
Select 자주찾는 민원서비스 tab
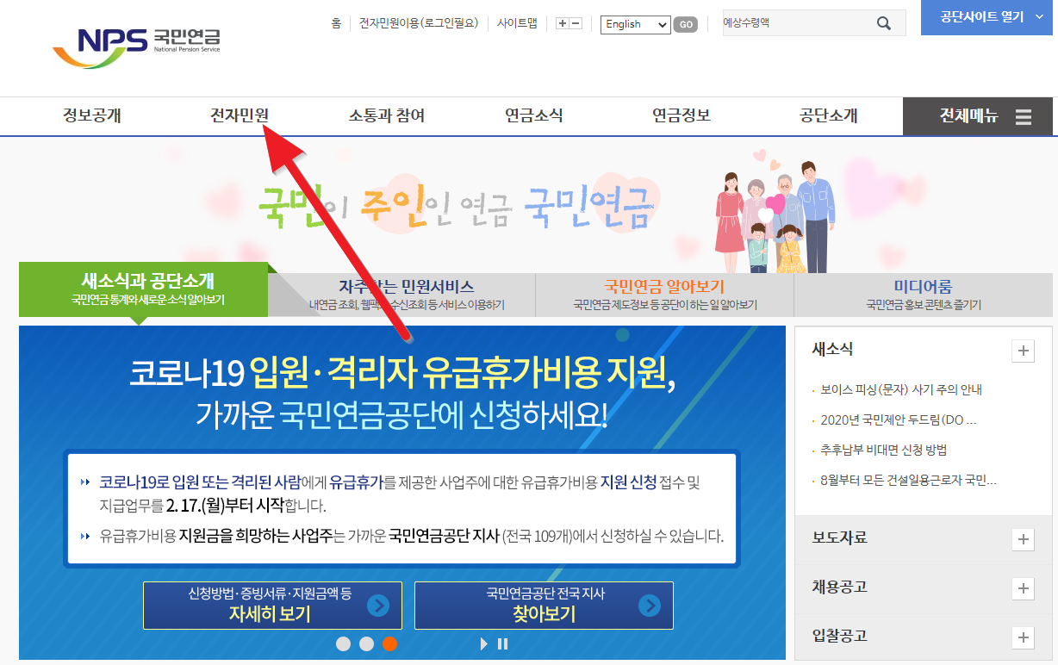point(407,295)
